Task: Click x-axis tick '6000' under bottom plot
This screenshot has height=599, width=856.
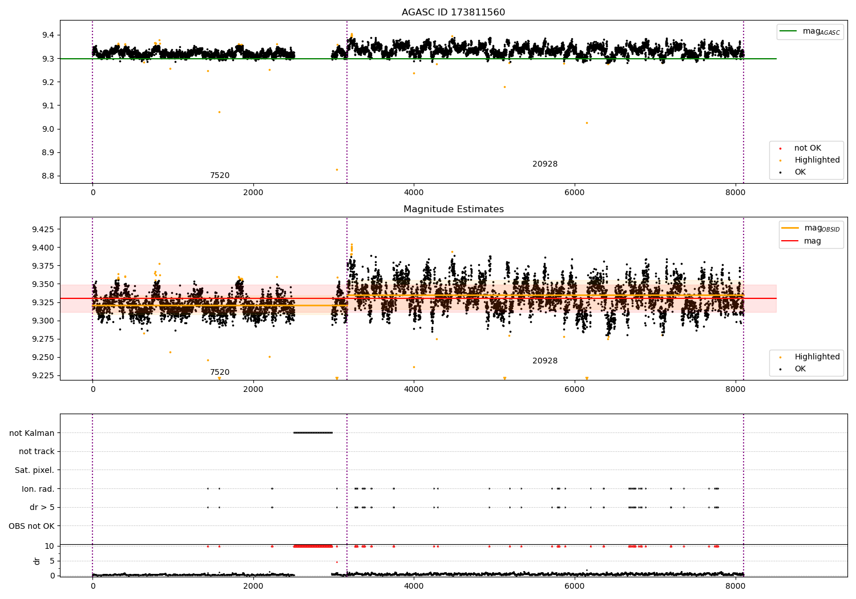Action: [574, 586]
